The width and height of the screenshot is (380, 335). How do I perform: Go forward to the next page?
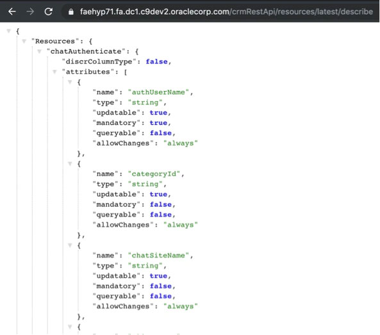[x=30, y=12]
